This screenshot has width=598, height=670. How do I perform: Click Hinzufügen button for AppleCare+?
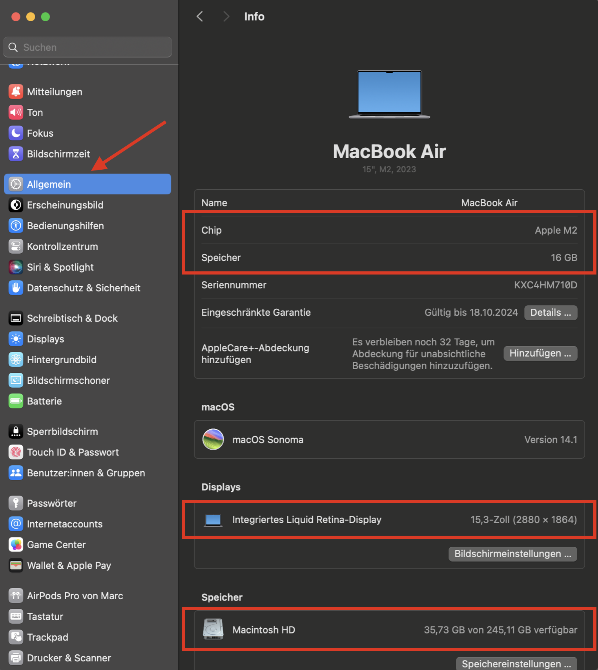540,353
